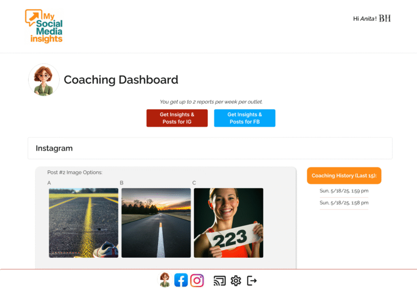Click the logout arrow icon
417x292 pixels.
click(251, 281)
